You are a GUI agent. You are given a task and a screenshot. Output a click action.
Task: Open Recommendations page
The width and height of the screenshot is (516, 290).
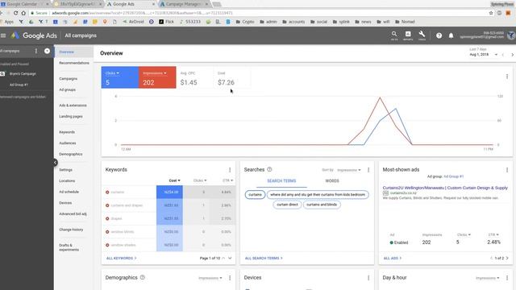point(74,63)
